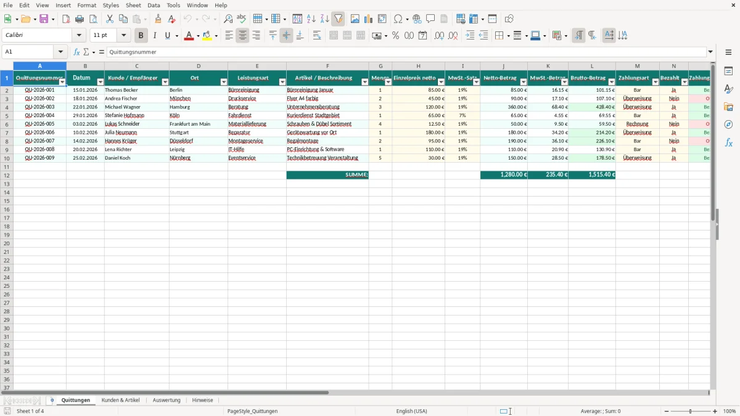Open the sidebar Navigator compass icon
This screenshot has width=740, height=416.
click(728, 125)
